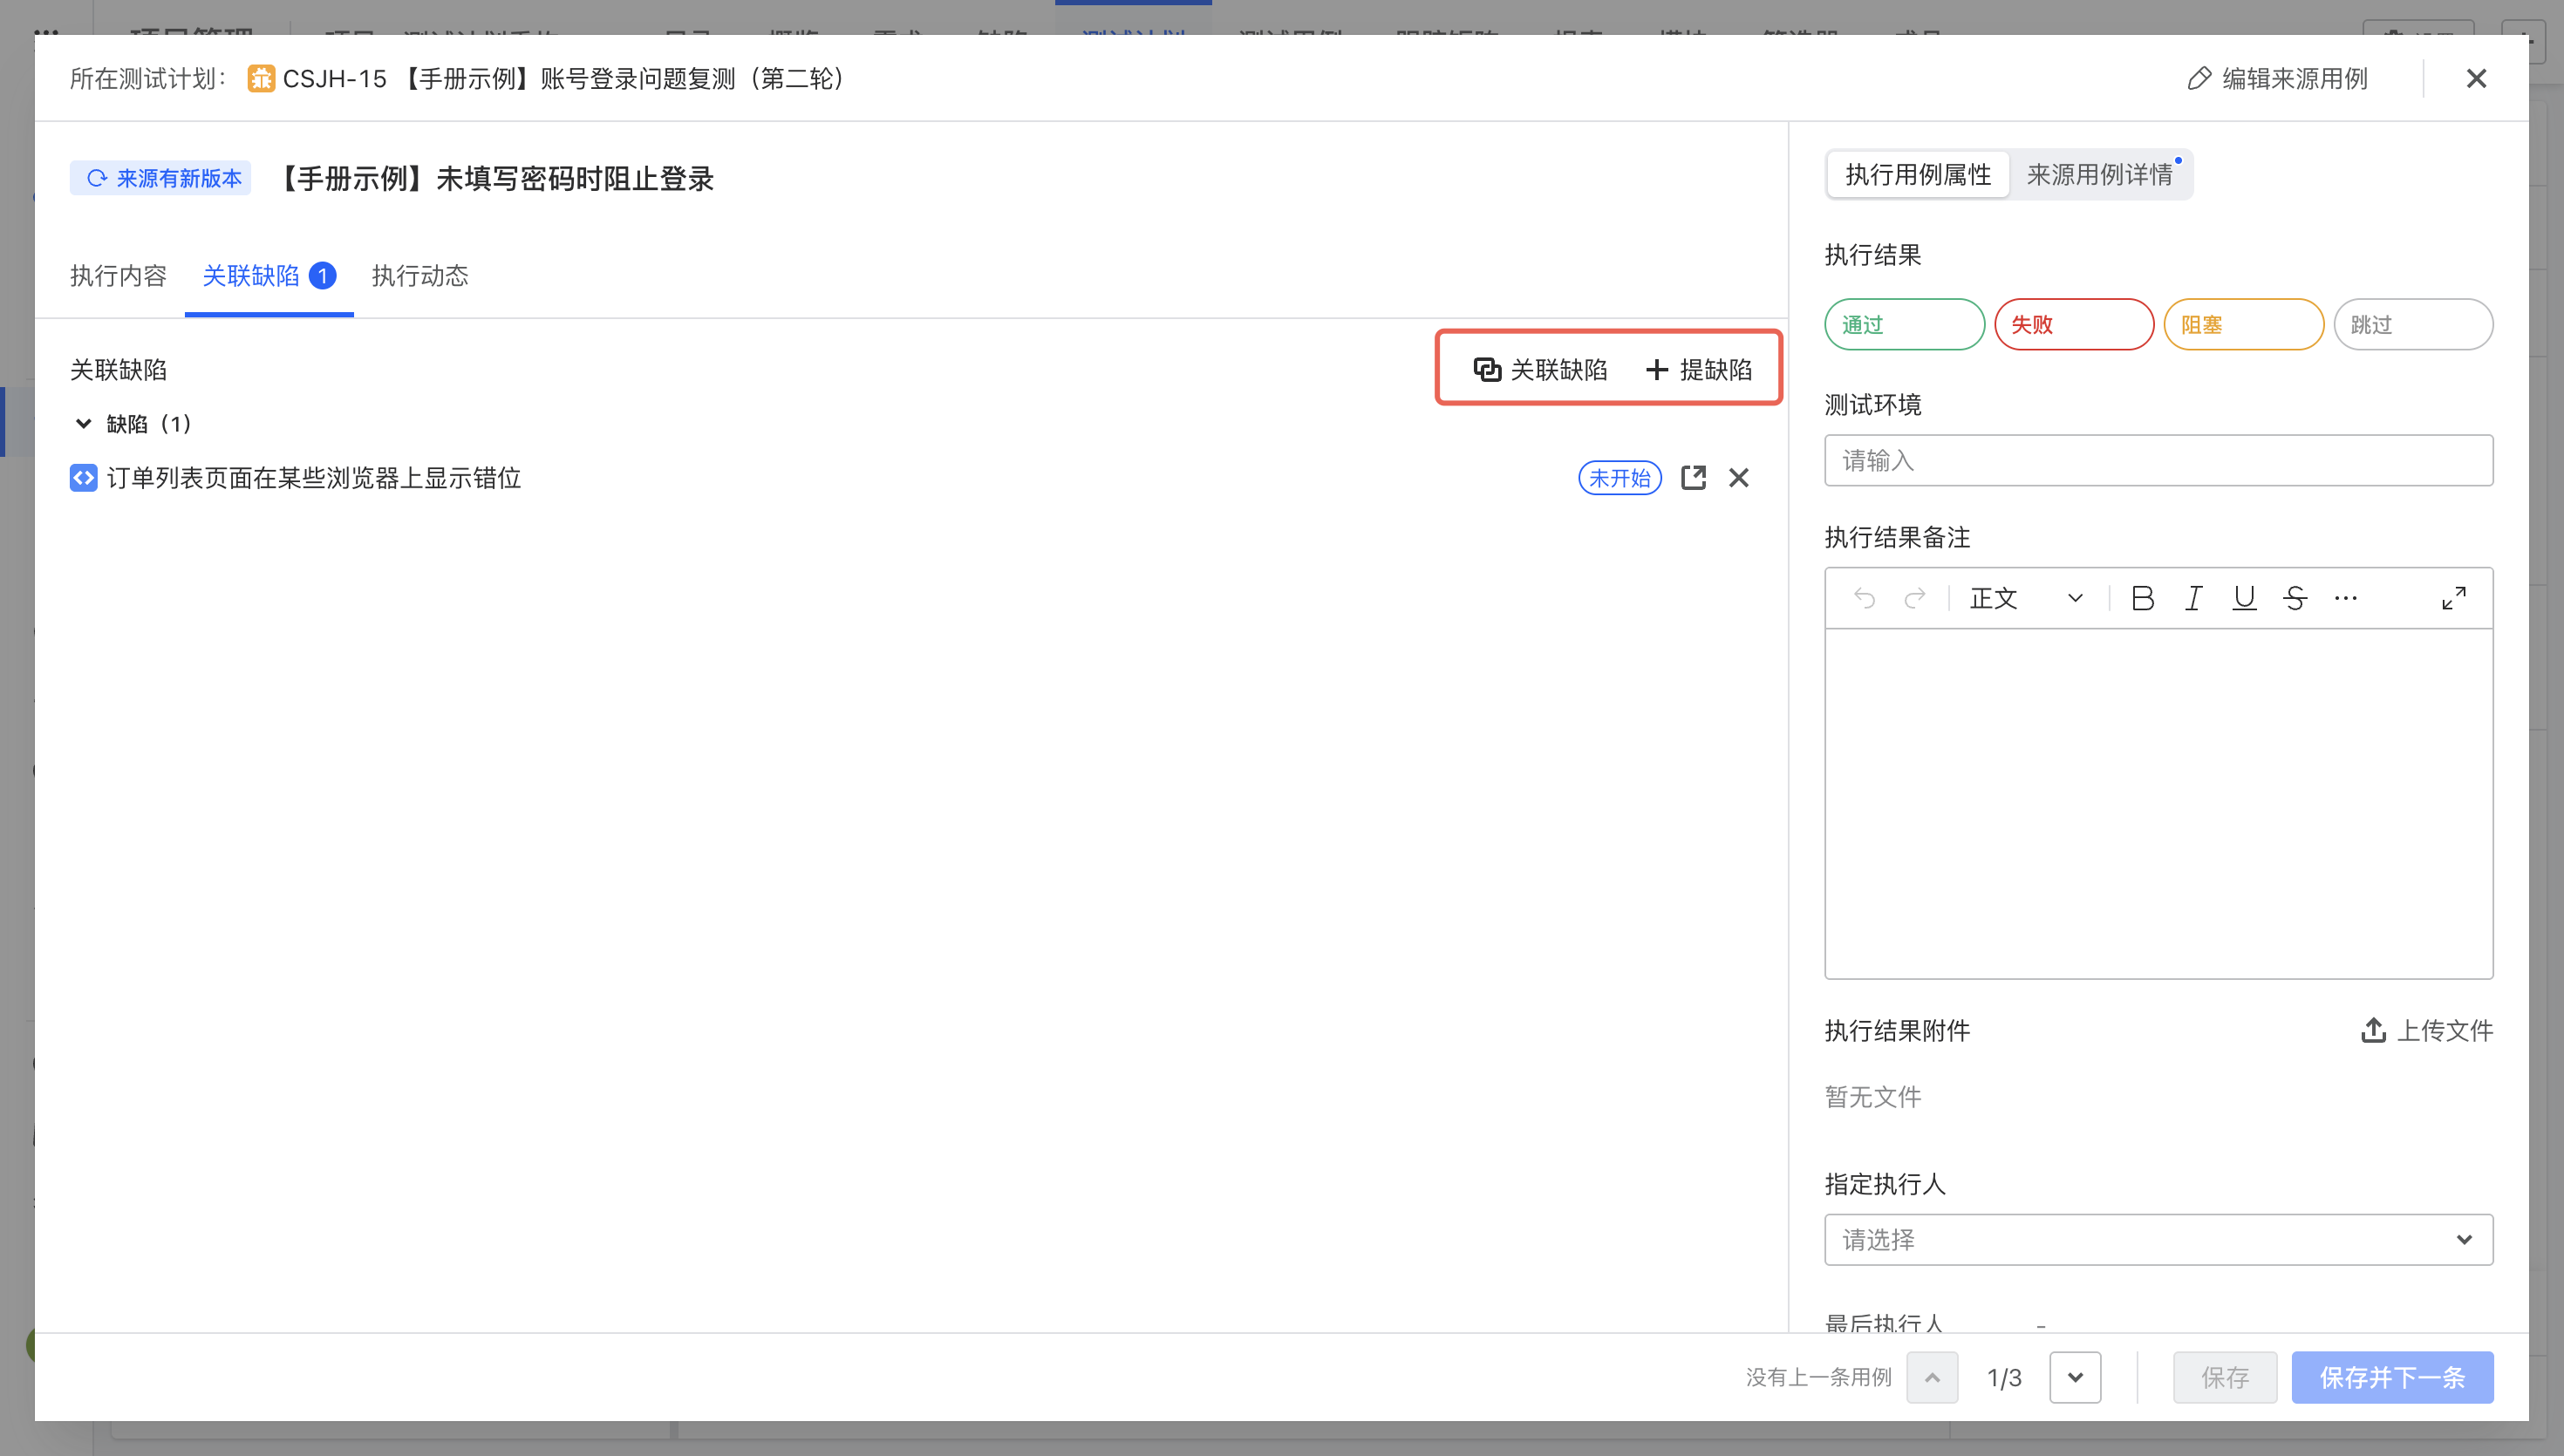Click inside the 执行结果备注 text area
2564x1456 pixels.
pos(2158,803)
